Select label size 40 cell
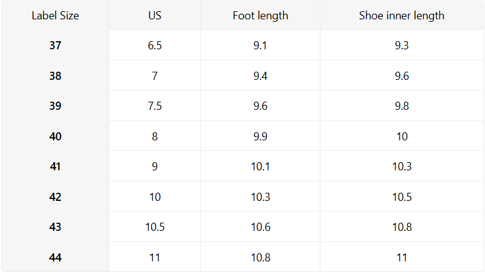Image resolution: width=485 pixels, height=272 pixels. point(55,137)
